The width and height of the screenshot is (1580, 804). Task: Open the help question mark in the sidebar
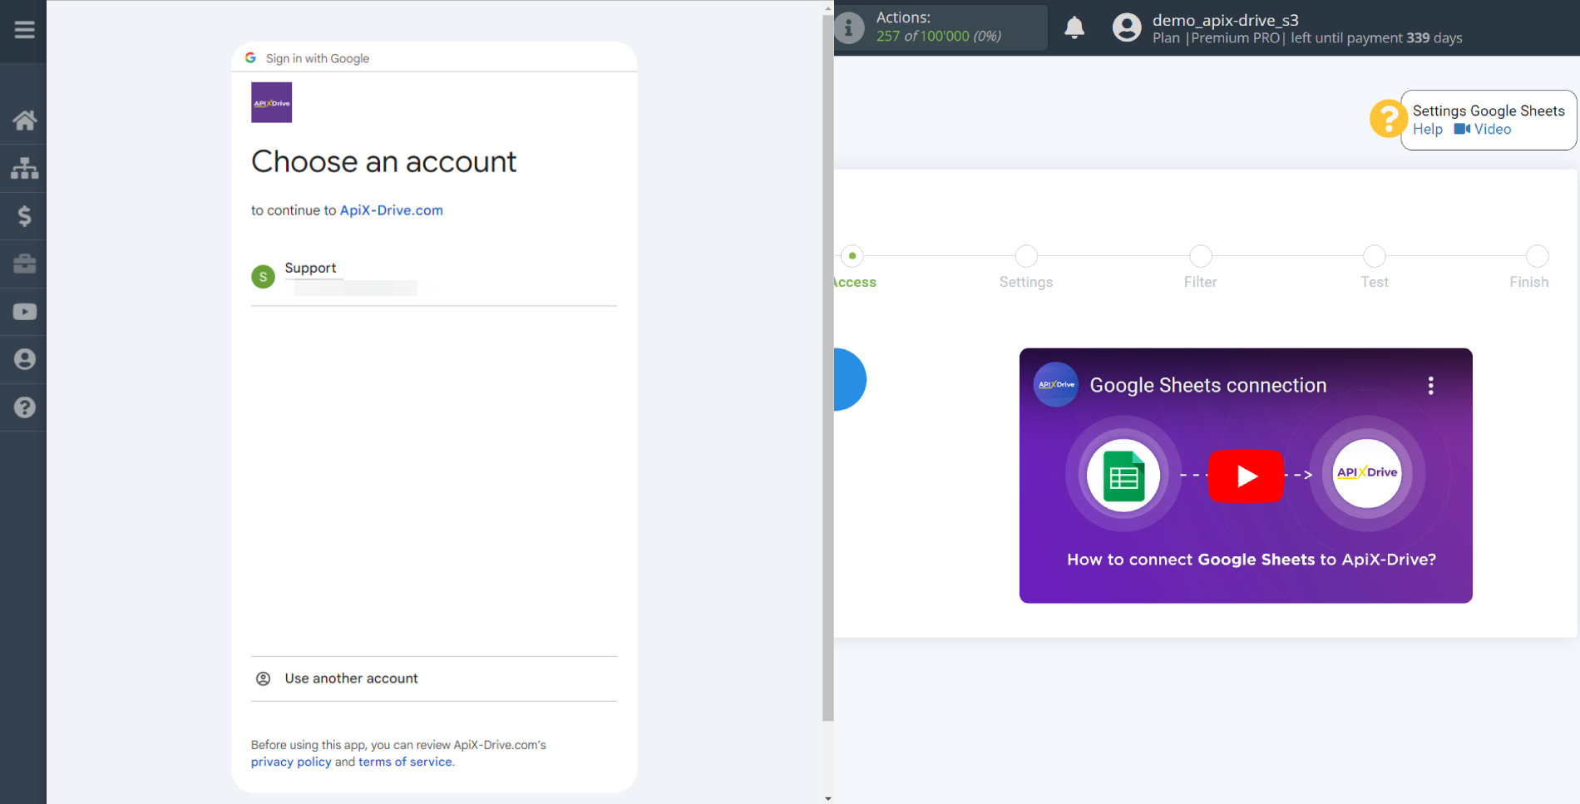[24, 407]
